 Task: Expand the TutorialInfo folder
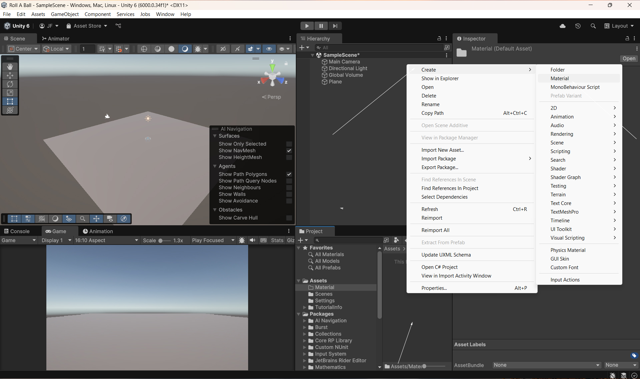click(x=304, y=307)
